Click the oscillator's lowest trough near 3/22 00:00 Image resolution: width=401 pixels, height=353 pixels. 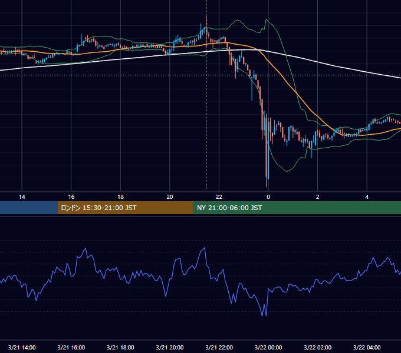click(262, 315)
